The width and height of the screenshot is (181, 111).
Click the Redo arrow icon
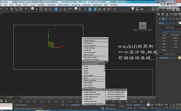(6, 9)
